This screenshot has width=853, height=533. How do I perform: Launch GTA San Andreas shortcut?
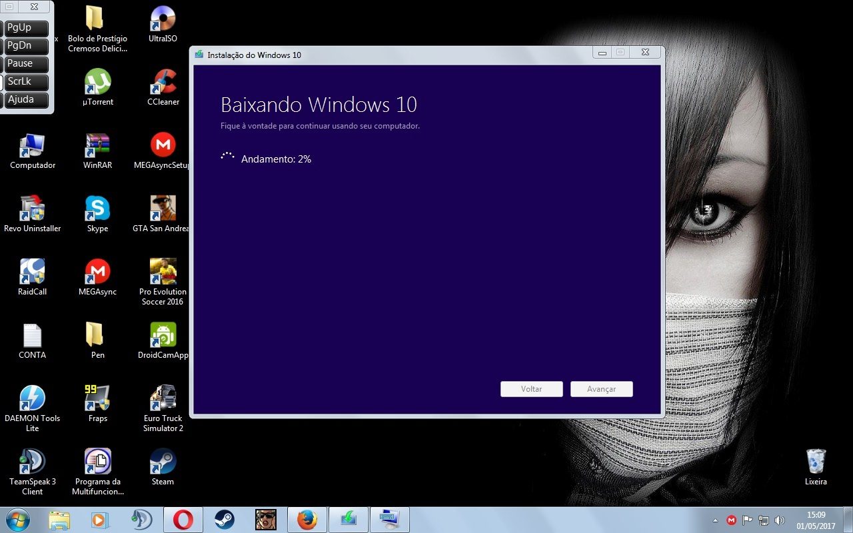(x=163, y=214)
